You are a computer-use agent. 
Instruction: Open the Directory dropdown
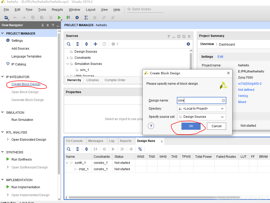coord(222,109)
